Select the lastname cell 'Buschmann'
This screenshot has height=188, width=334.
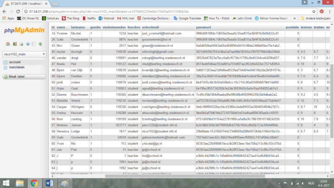point(79,95)
